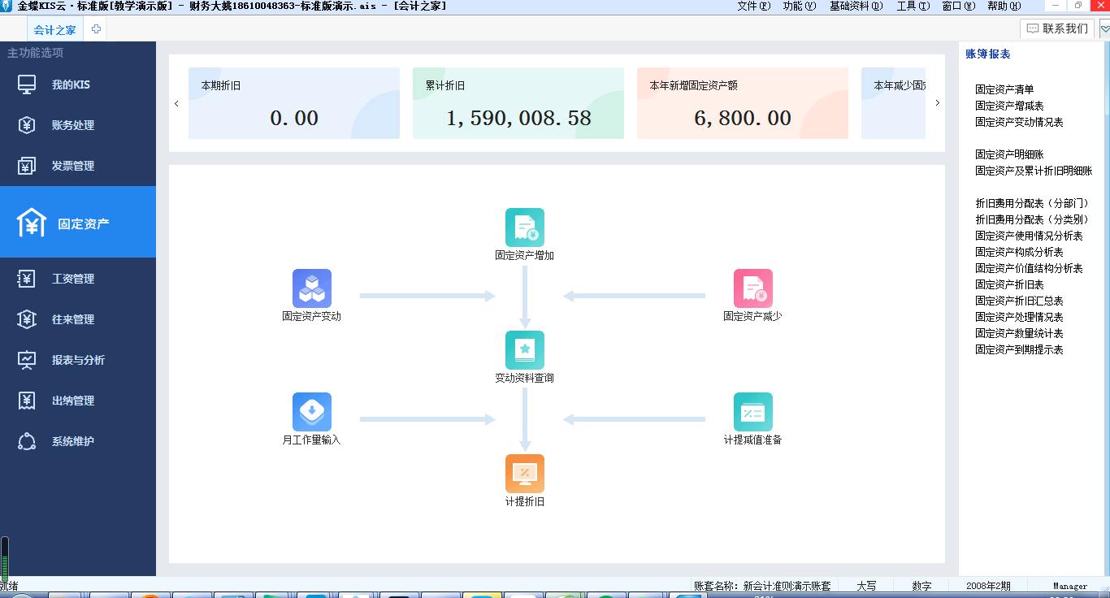Open the 固定资产变动情况表 report
The height and width of the screenshot is (598, 1110).
1019,122
